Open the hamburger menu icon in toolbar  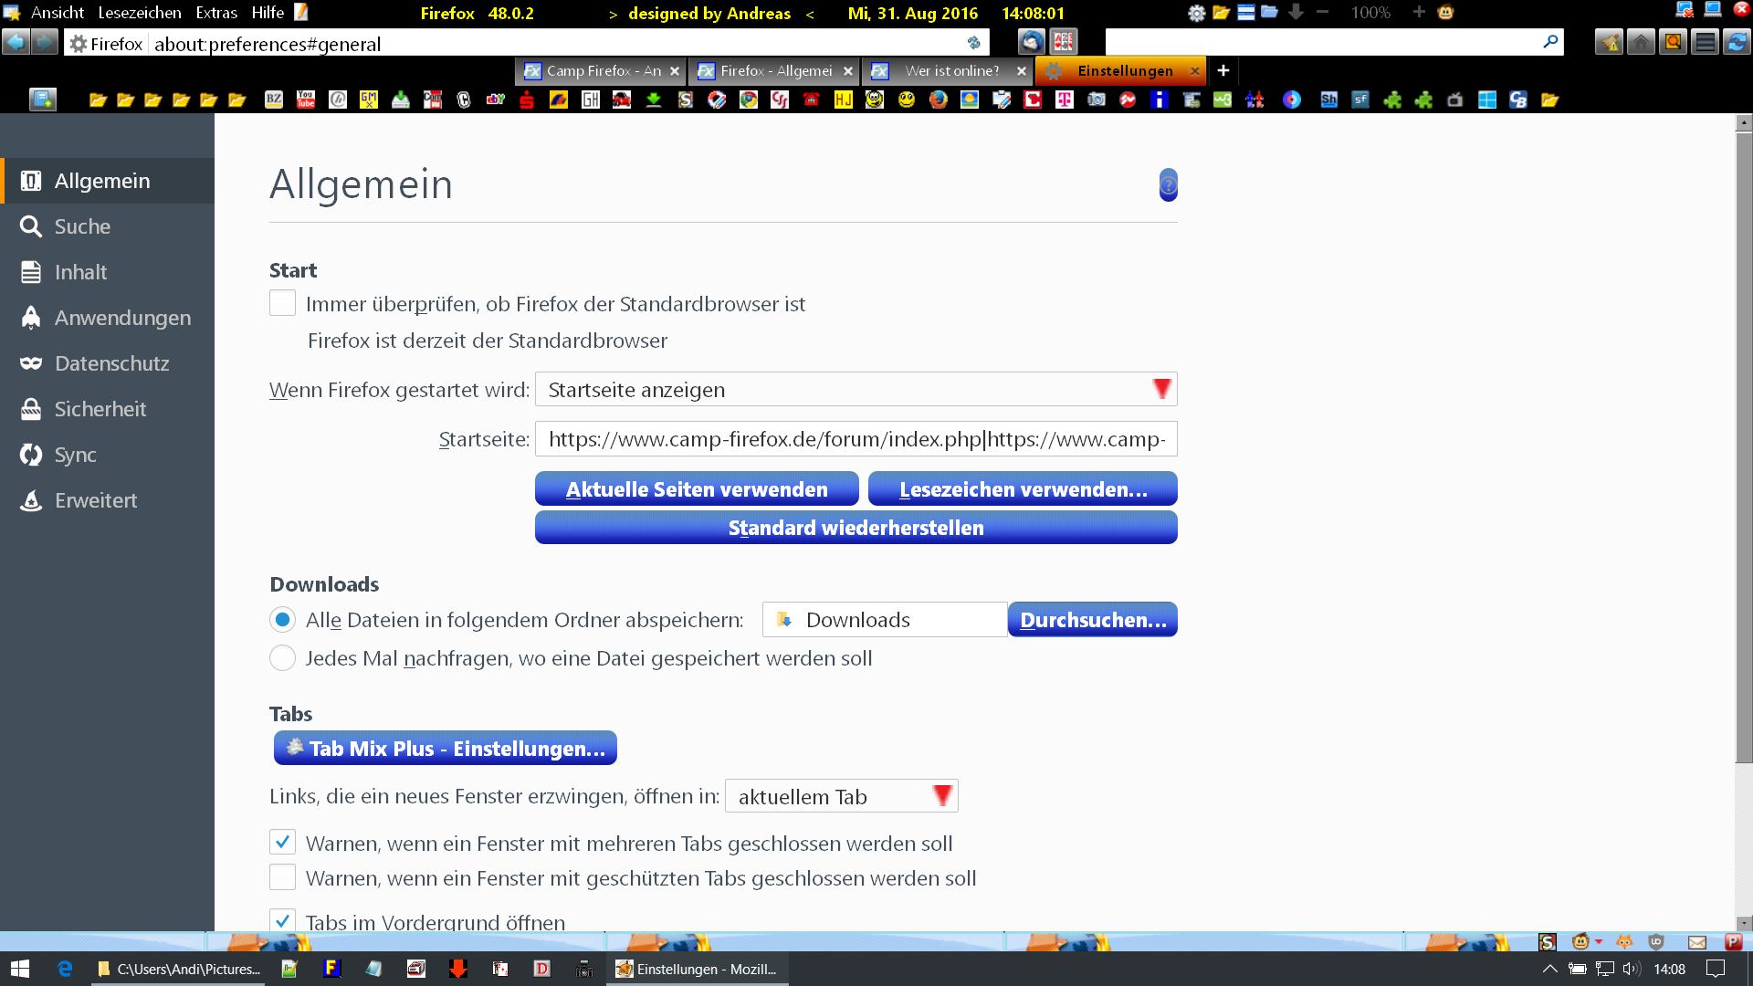[x=1704, y=42]
